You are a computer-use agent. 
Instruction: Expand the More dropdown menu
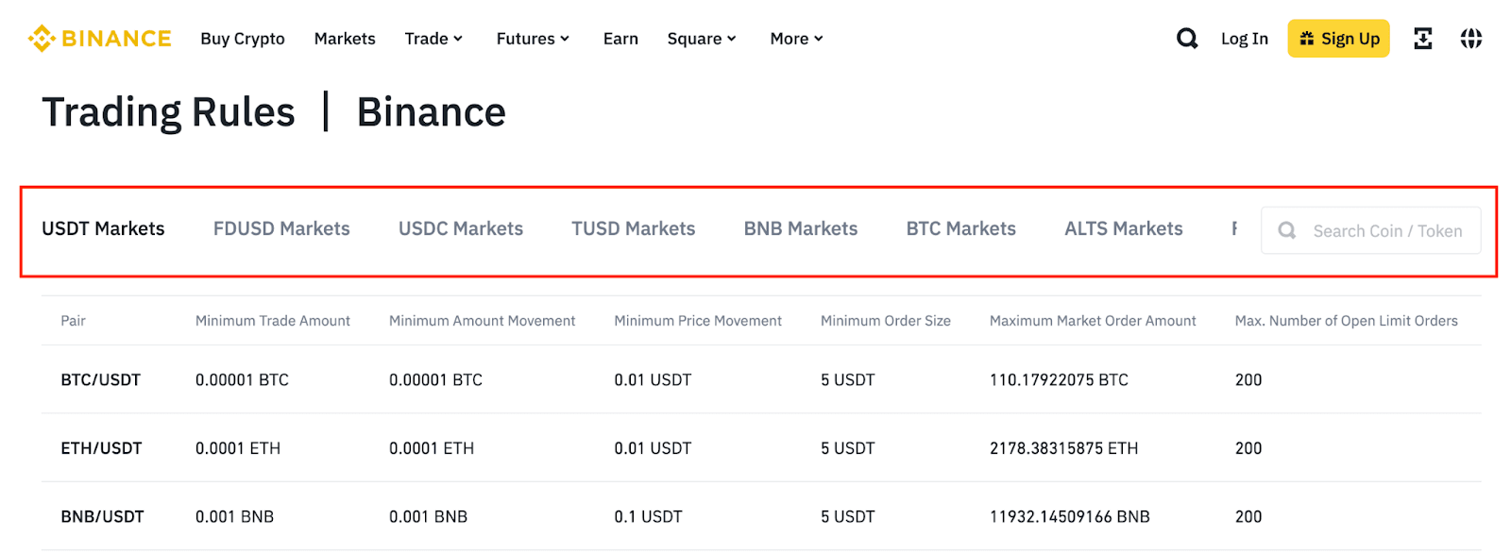pyautogui.click(x=796, y=39)
